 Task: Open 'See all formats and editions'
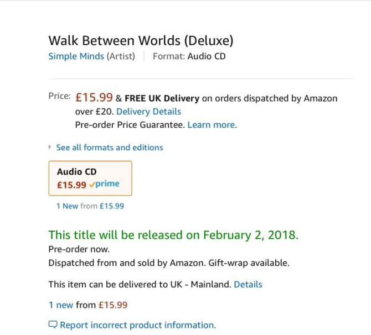pos(110,148)
